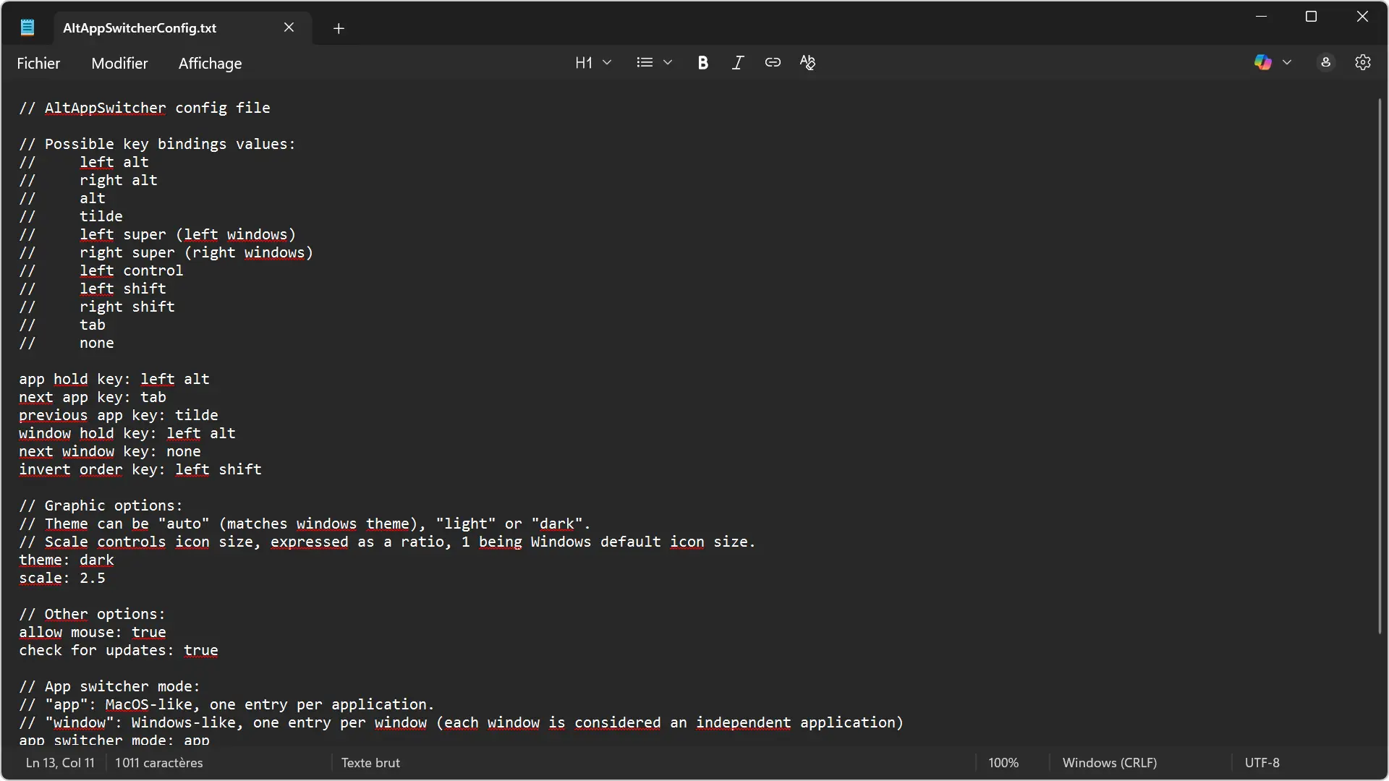Click the Texte brut status entry

[x=370, y=763]
